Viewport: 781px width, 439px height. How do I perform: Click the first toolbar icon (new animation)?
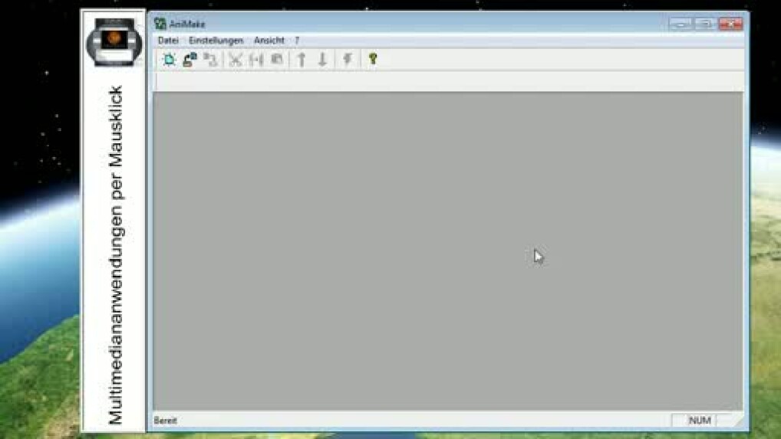click(x=169, y=60)
